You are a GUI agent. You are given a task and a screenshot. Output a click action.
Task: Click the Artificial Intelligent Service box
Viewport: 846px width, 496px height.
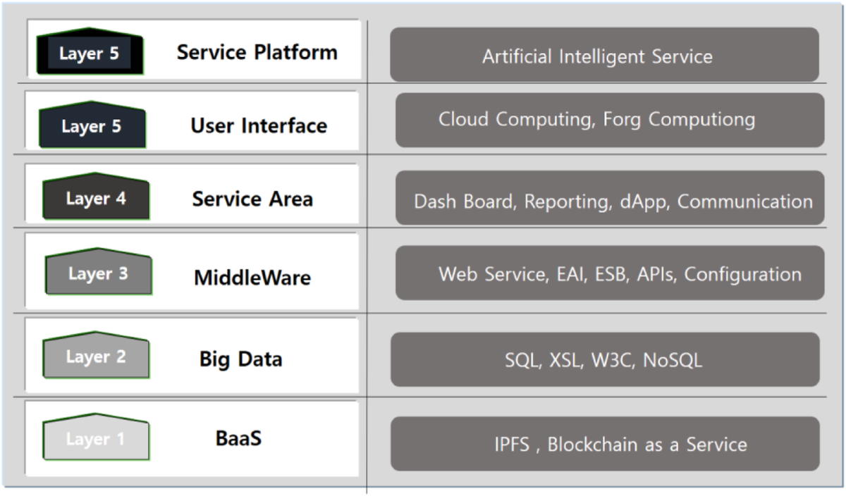pyautogui.click(x=604, y=56)
